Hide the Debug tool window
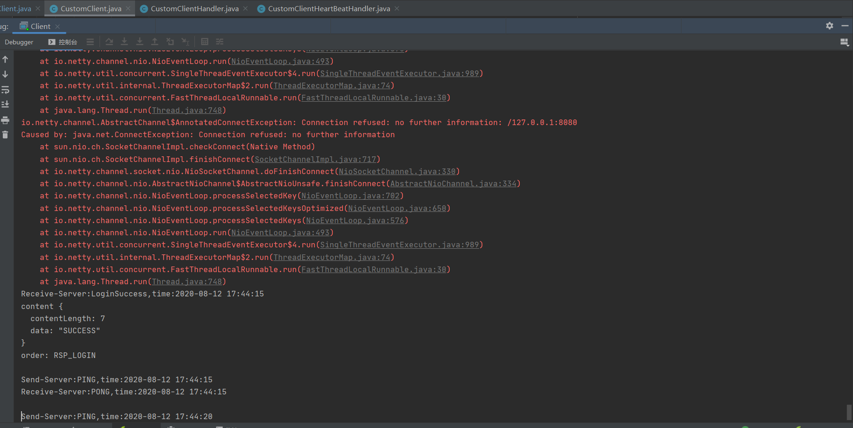The height and width of the screenshot is (428, 853). [x=845, y=26]
